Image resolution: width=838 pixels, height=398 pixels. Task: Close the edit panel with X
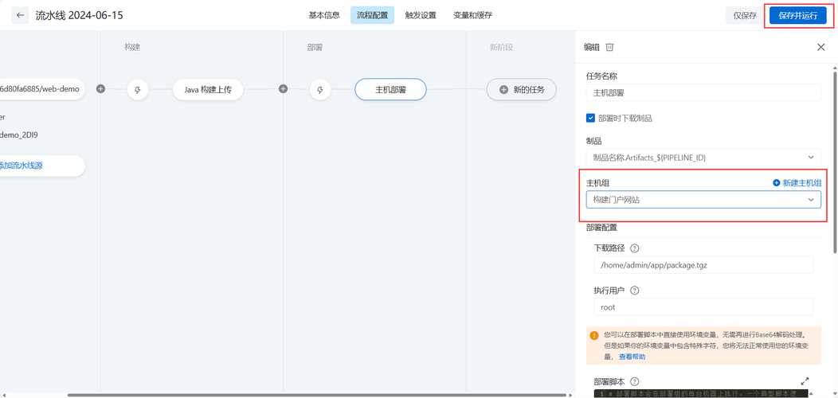pyautogui.click(x=821, y=47)
